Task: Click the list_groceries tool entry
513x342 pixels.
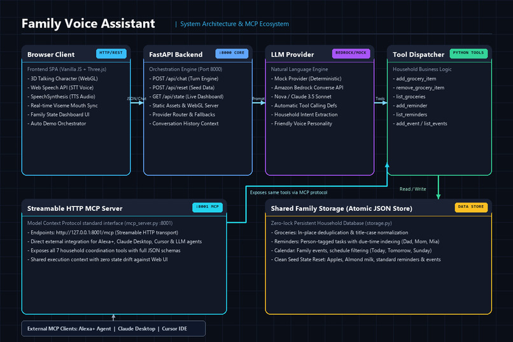Action: [x=409, y=97]
